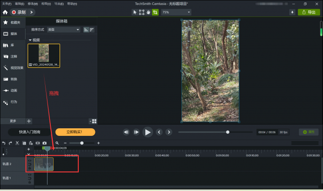Open the 快速入门指南 getting started guide
This screenshot has height=191, width=323.
coord(29,132)
